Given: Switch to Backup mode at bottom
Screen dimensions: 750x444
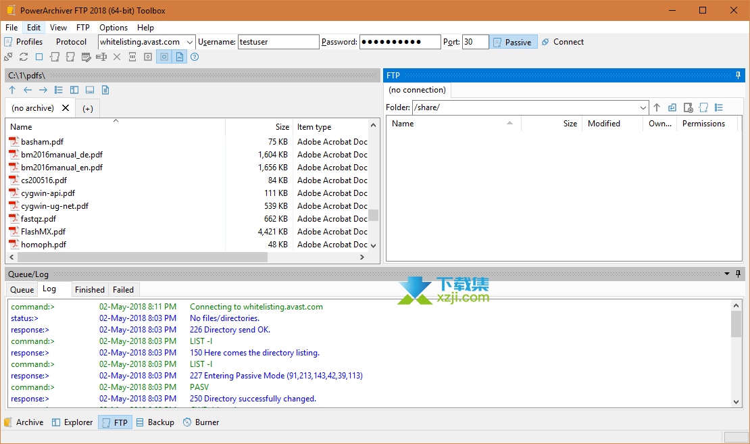Looking at the screenshot, I should click(155, 422).
